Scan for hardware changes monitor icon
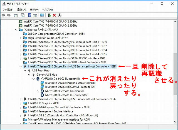178x130 pixels. [x=42, y=15]
